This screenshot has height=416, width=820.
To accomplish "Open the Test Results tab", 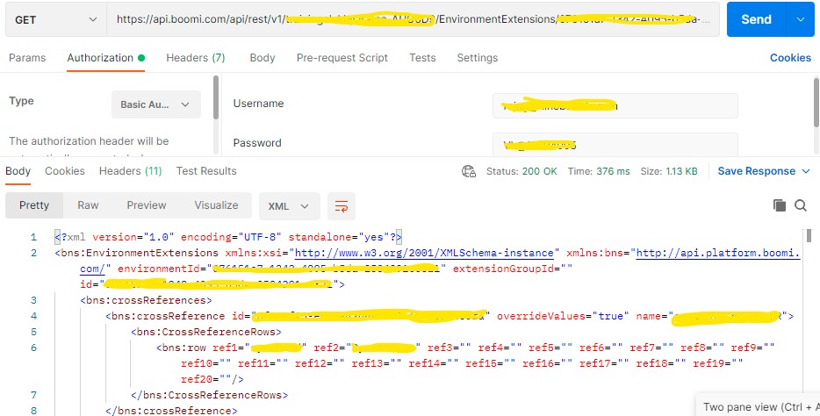I will click(x=206, y=171).
